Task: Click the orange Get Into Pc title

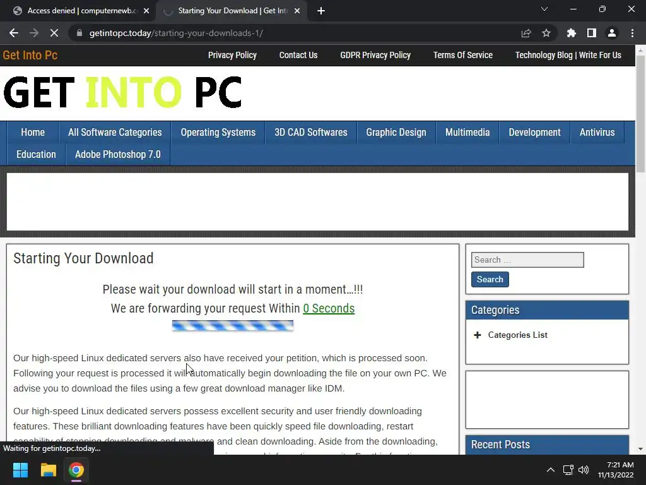Action: [x=30, y=55]
